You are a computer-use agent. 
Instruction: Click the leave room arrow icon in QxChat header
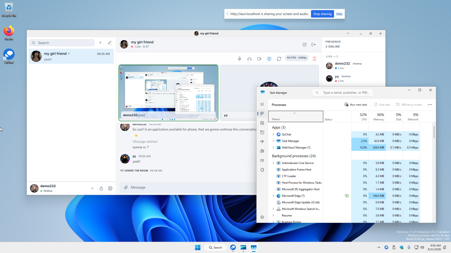[314, 45]
